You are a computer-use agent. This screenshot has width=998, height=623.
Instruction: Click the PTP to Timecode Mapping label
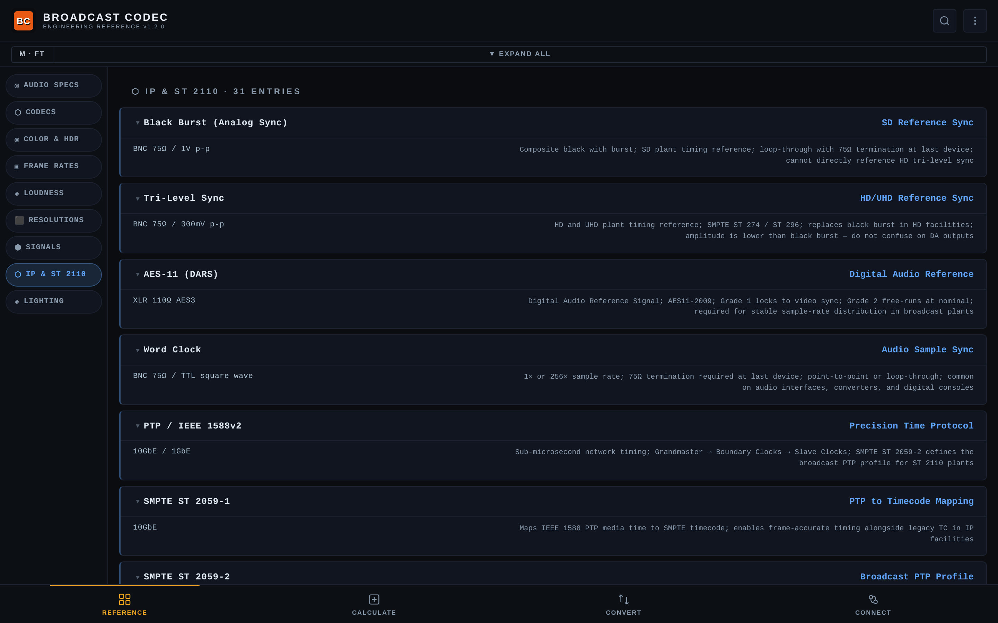point(911,502)
